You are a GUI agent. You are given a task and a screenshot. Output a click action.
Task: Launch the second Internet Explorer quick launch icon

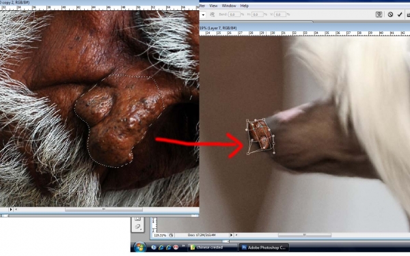(x=169, y=247)
